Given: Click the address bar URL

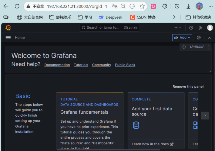Looking at the screenshot, I should [77, 6].
